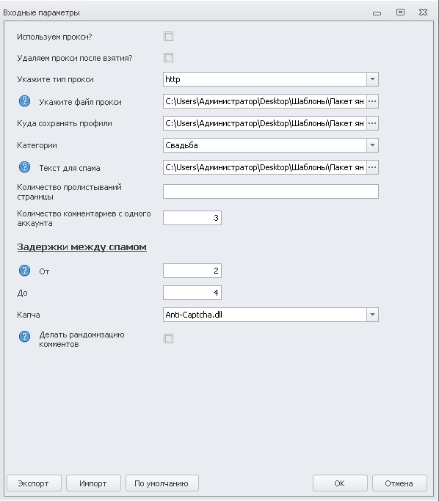Enable the Используем прокси checkbox
Screen dimensions: 439x501
169,37
